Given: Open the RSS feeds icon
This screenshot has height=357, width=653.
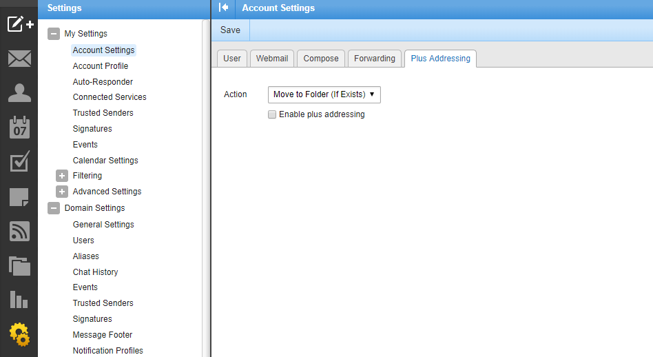Looking at the screenshot, I should pyautogui.click(x=19, y=232).
